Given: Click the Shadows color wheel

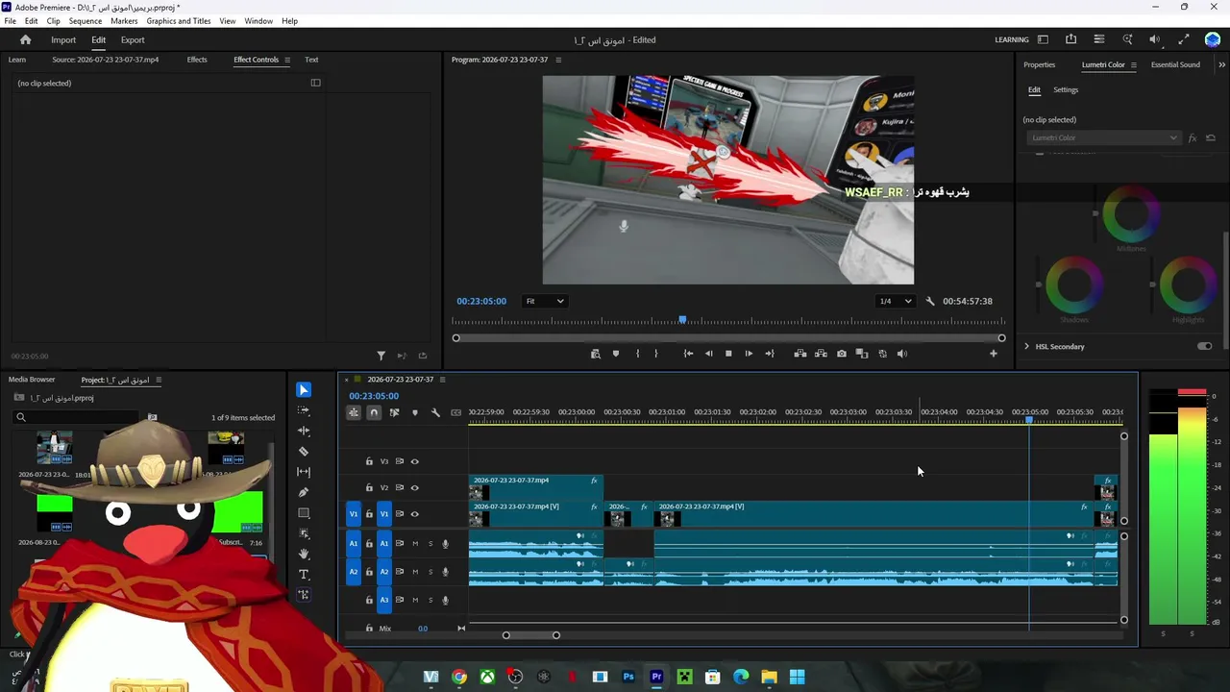Looking at the screenshot, I should pyautogui.click(x=1073, y=284).
